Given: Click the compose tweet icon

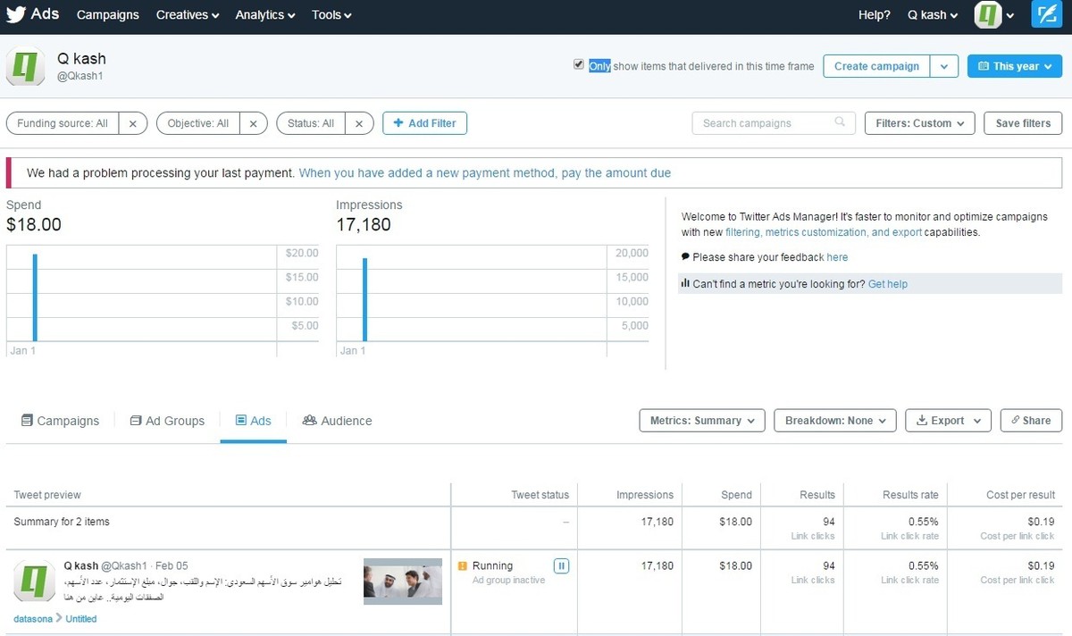Looking at the screenshot, I should (x=1045, y=15).
